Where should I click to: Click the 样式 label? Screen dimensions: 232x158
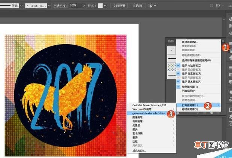[x=91, y=6]
